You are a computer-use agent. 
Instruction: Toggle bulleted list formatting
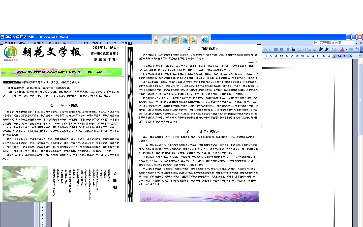[315, 49]
